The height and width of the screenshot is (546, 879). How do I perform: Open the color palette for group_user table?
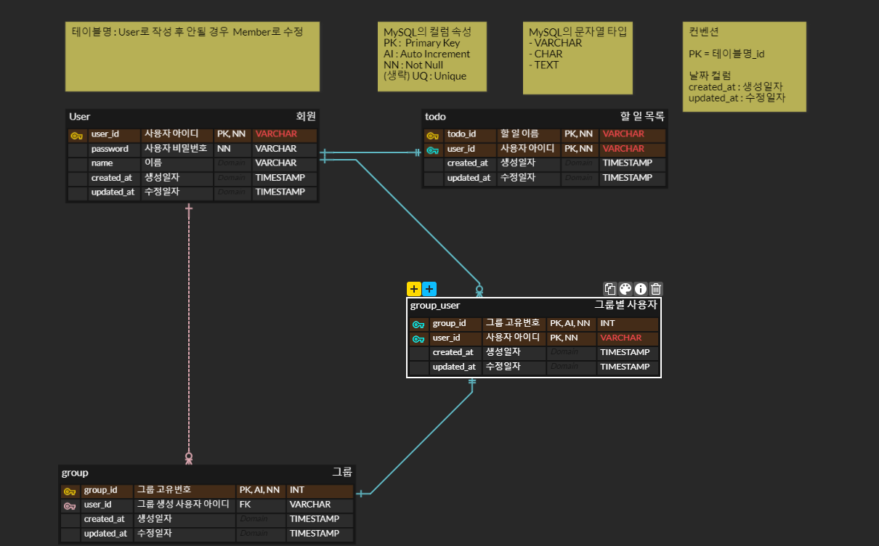(625, 288)
